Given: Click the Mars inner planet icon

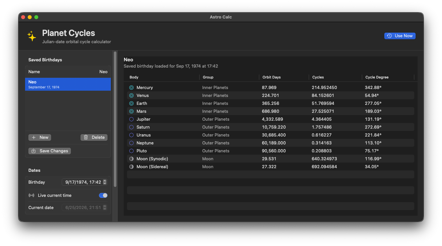Looking at the screenshot, I should 131,111.
